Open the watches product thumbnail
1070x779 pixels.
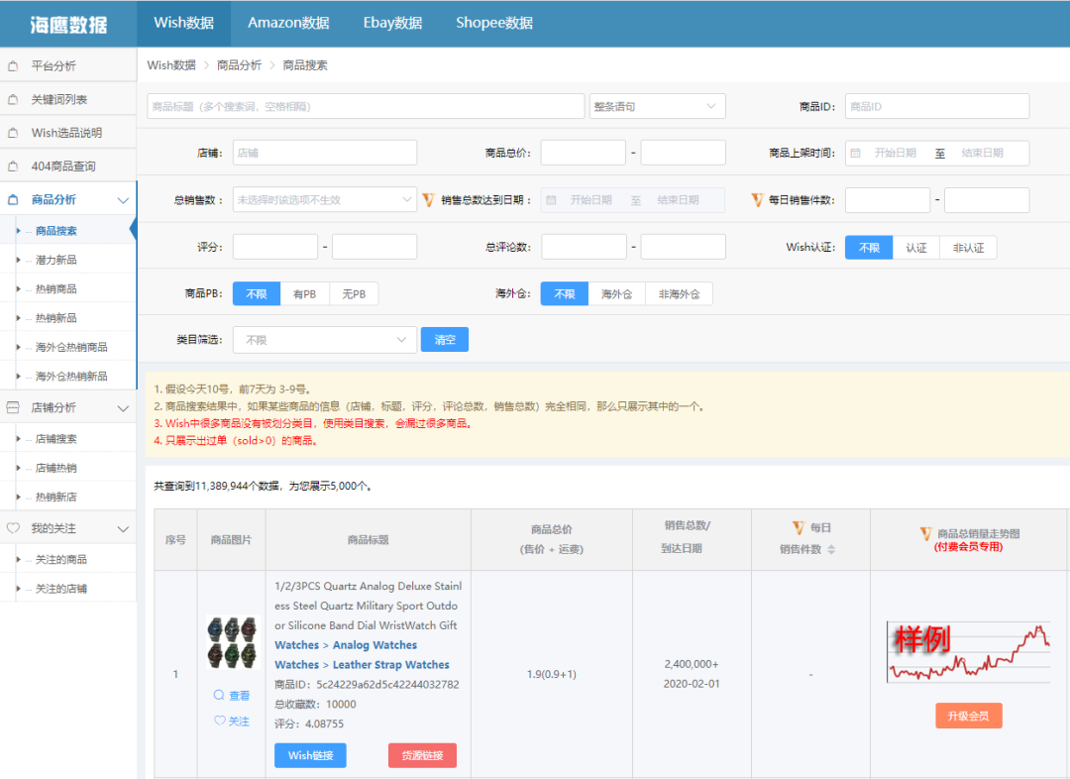click(x=234, y=642)
